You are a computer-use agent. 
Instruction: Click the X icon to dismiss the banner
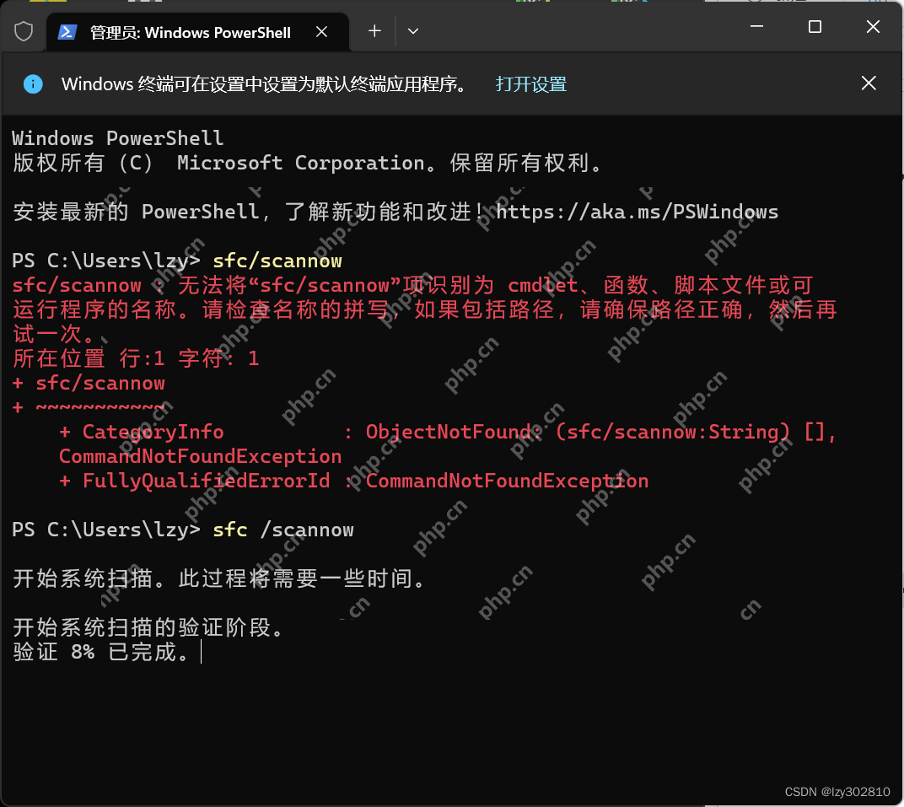(x=869, y=83)
